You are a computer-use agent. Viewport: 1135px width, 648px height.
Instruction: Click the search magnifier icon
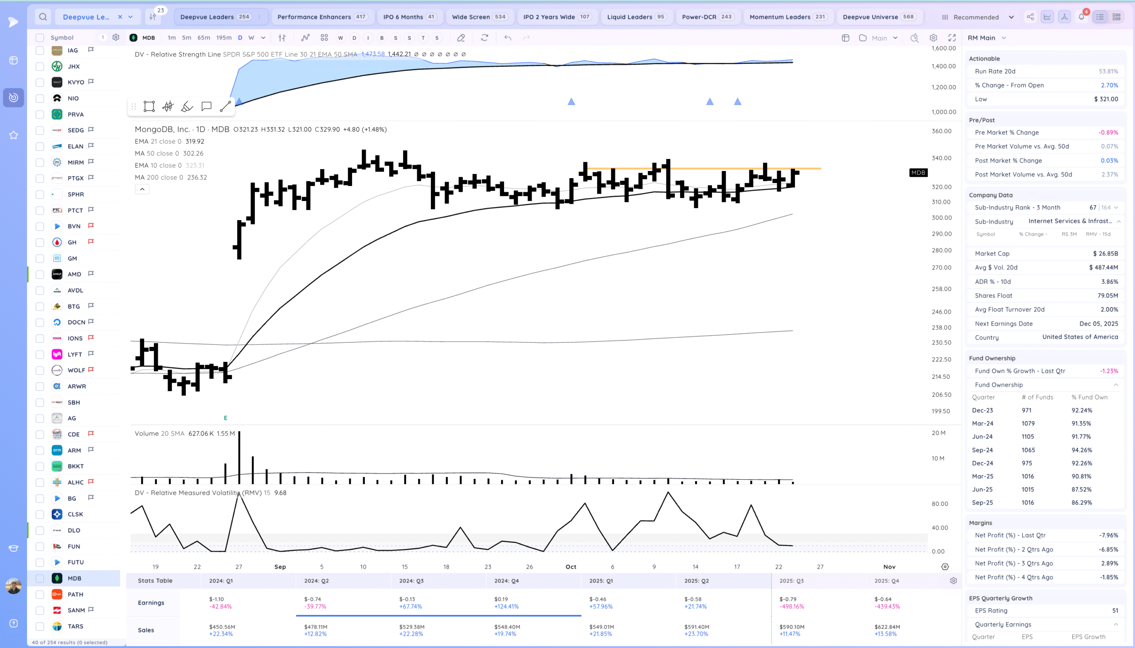[43, 17]
